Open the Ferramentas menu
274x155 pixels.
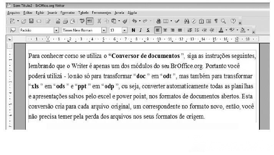[101, 13]
